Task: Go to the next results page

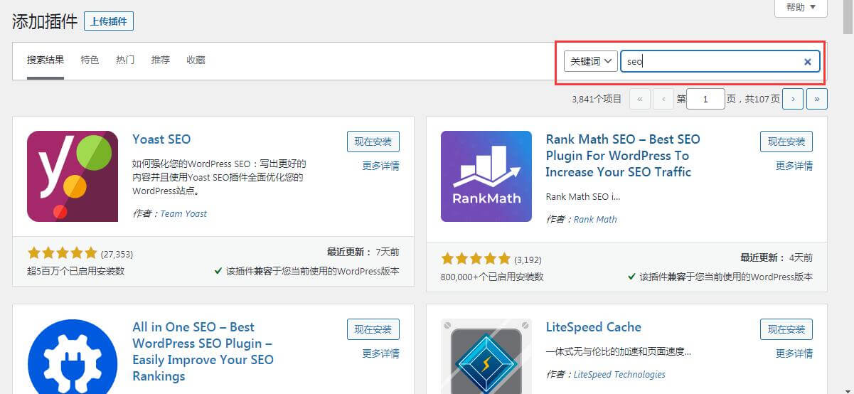Action: pos(793,99)
